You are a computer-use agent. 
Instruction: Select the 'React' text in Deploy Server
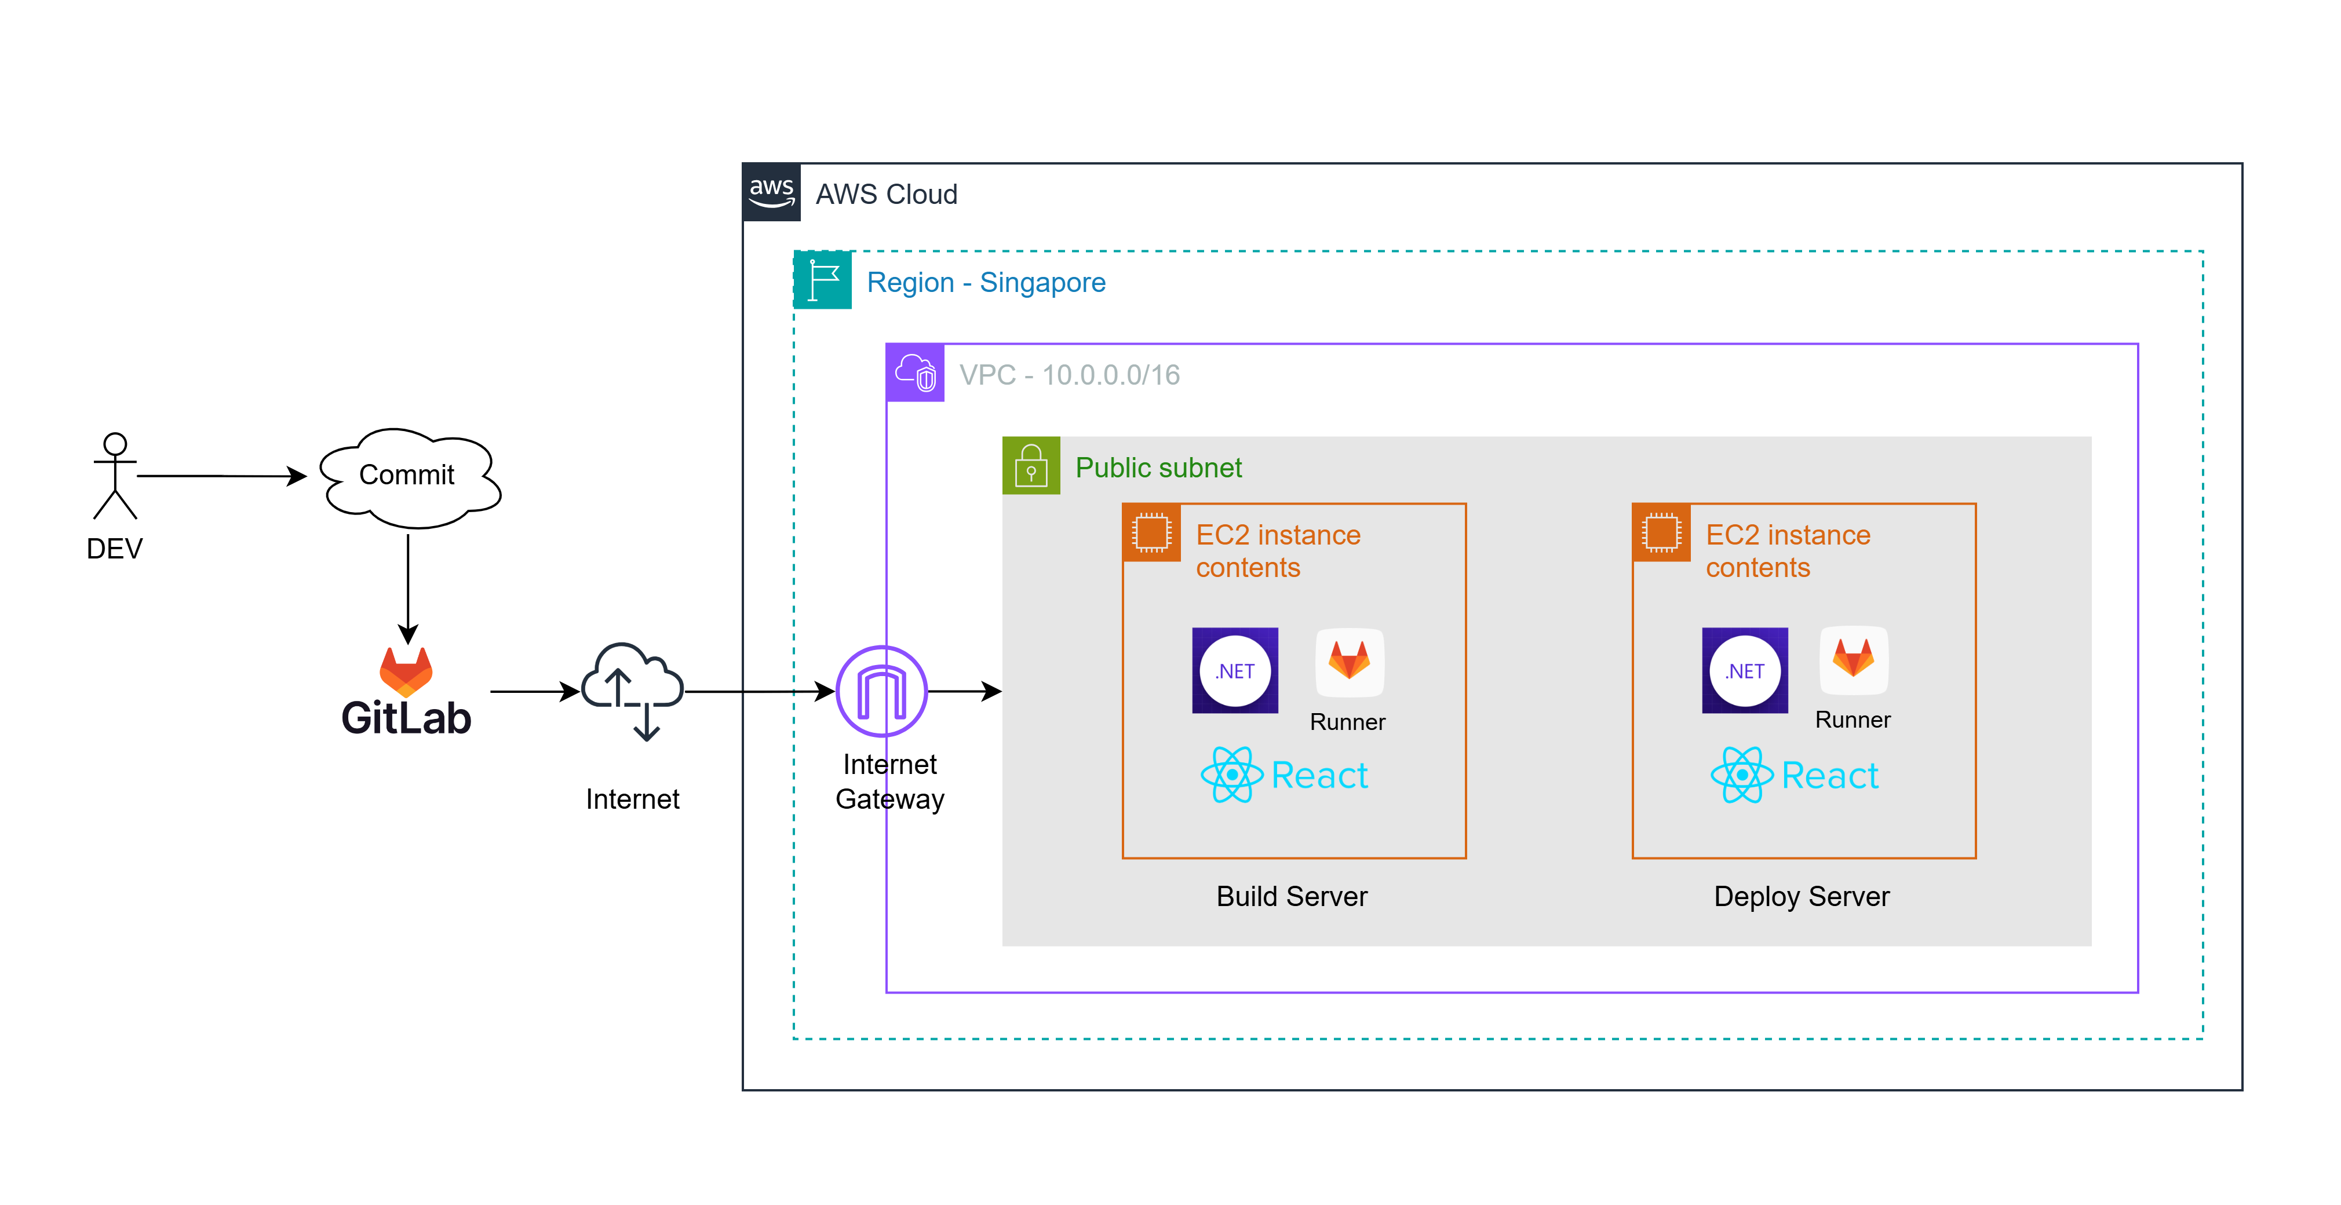[x=1829, y=775]
